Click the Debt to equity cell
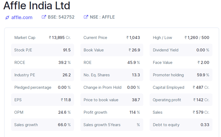Viewport: 221px width, 137px height. coord(181,125)
